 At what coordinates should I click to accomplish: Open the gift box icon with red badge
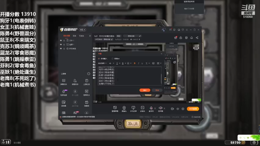pyautogui.click(x=175, y=38)
